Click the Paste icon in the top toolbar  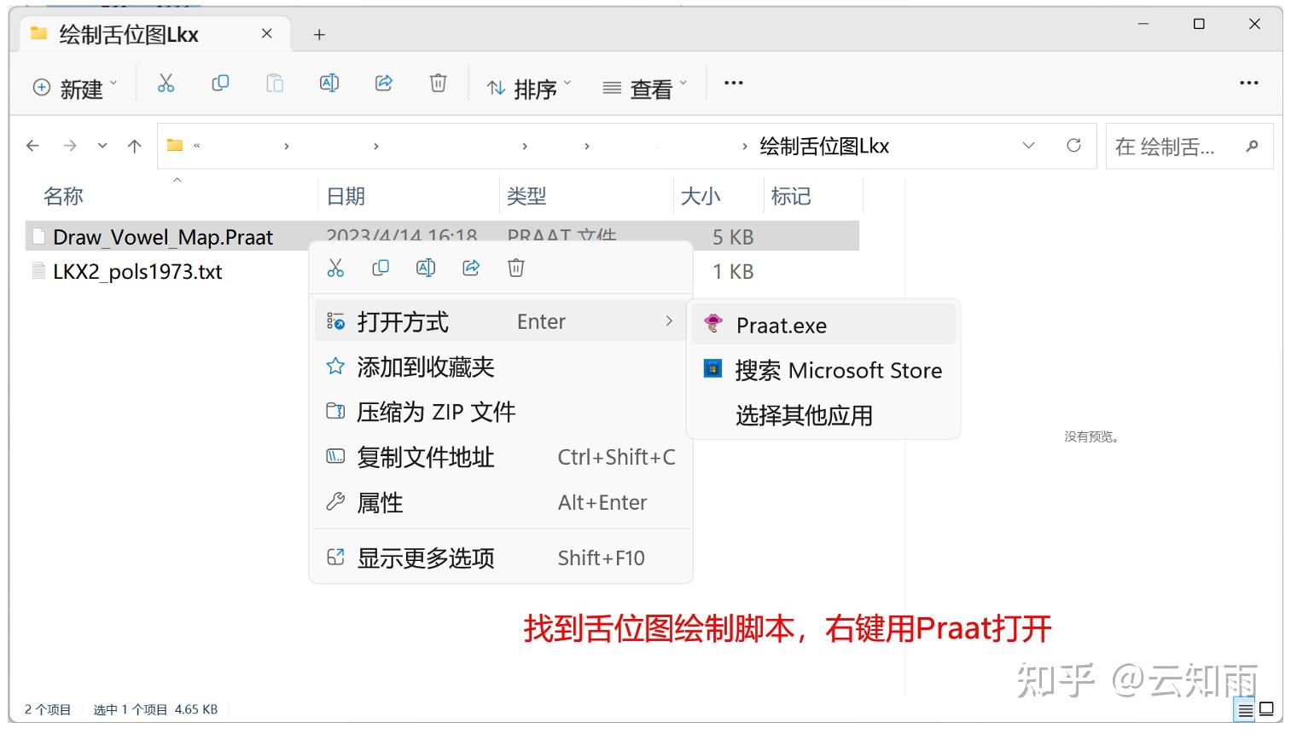[275, 83]
